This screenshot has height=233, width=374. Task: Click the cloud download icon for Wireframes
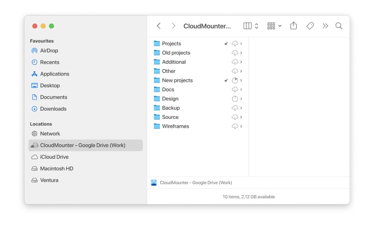pyautogui.click(x=235, y=126)
